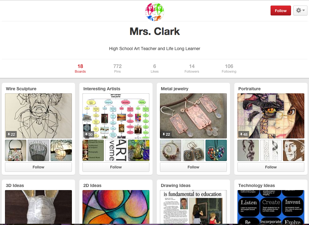
Task: Click the red Follow button for Mrs. Clark
Action: [x=280, y=11]
